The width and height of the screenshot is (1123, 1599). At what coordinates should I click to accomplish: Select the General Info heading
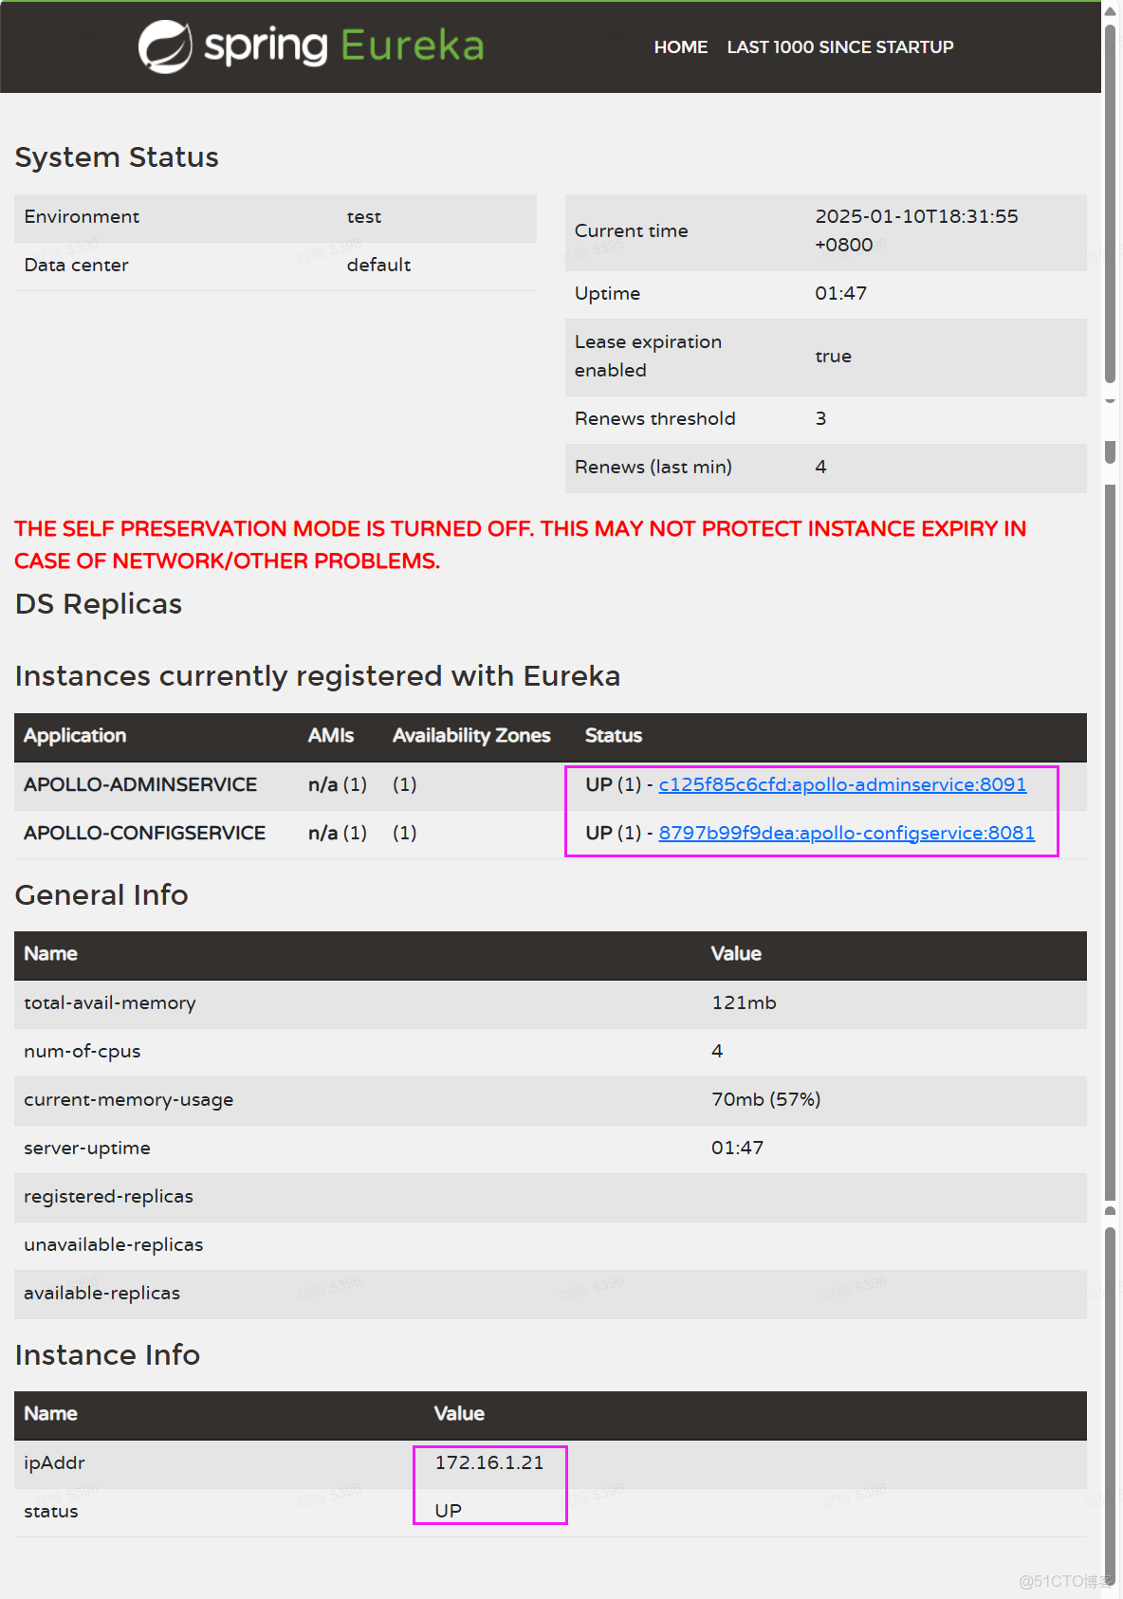pyautogui.click(x=101, y=895)
